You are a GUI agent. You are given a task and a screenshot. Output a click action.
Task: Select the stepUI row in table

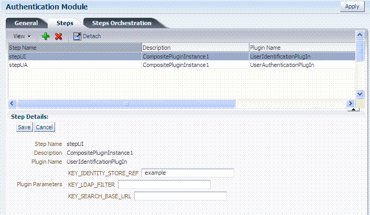point(182,56)
